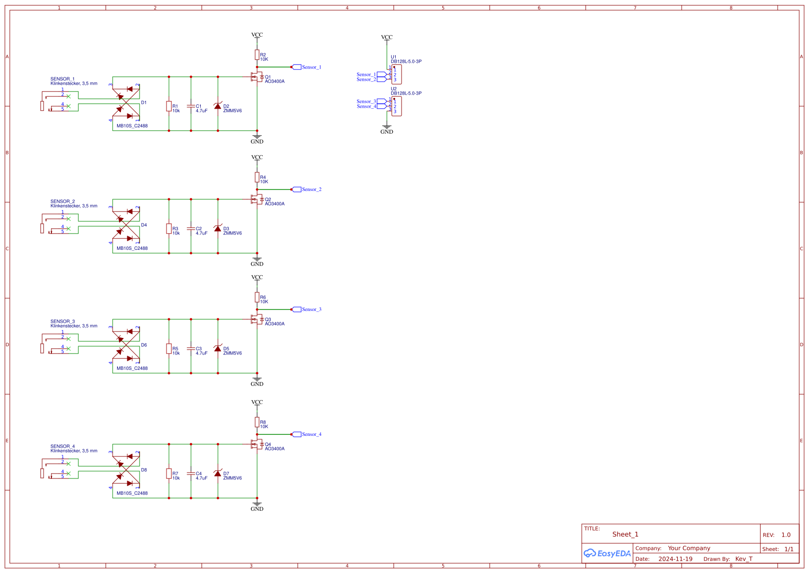Select capacitor C1 4.7uF

click(x=191, y=106)
